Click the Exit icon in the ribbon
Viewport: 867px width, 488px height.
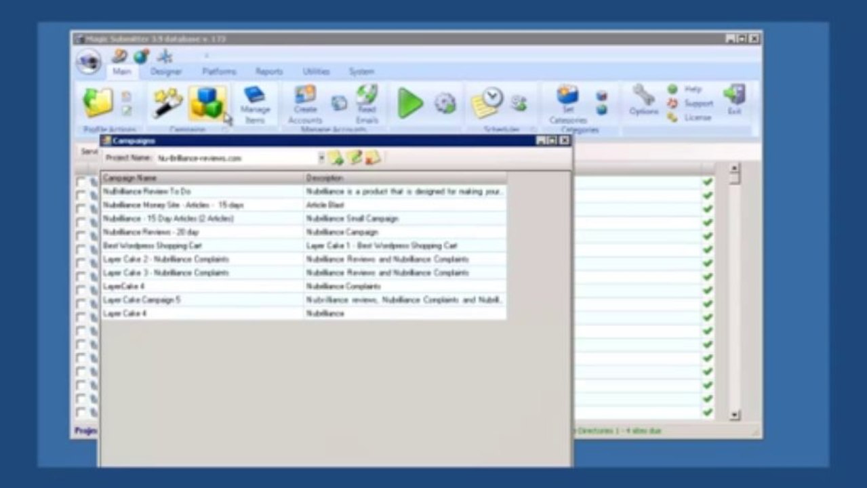coord(734,100)
